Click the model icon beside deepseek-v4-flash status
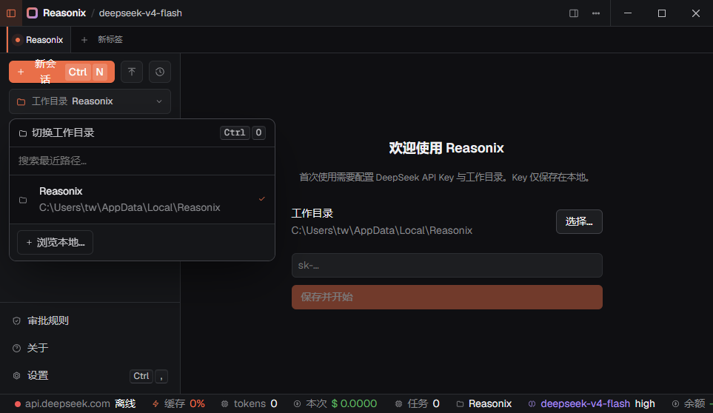Viewport: 713px width, 413px height. pos(532,403)
